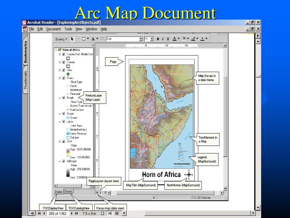290x218 pixels.
Task: Toggle the Ocean layer checkbox
Action: 64,114
